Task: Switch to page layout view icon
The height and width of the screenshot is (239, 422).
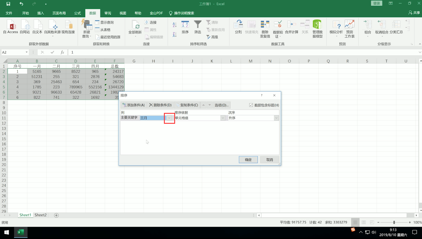Action: point(364,222)
